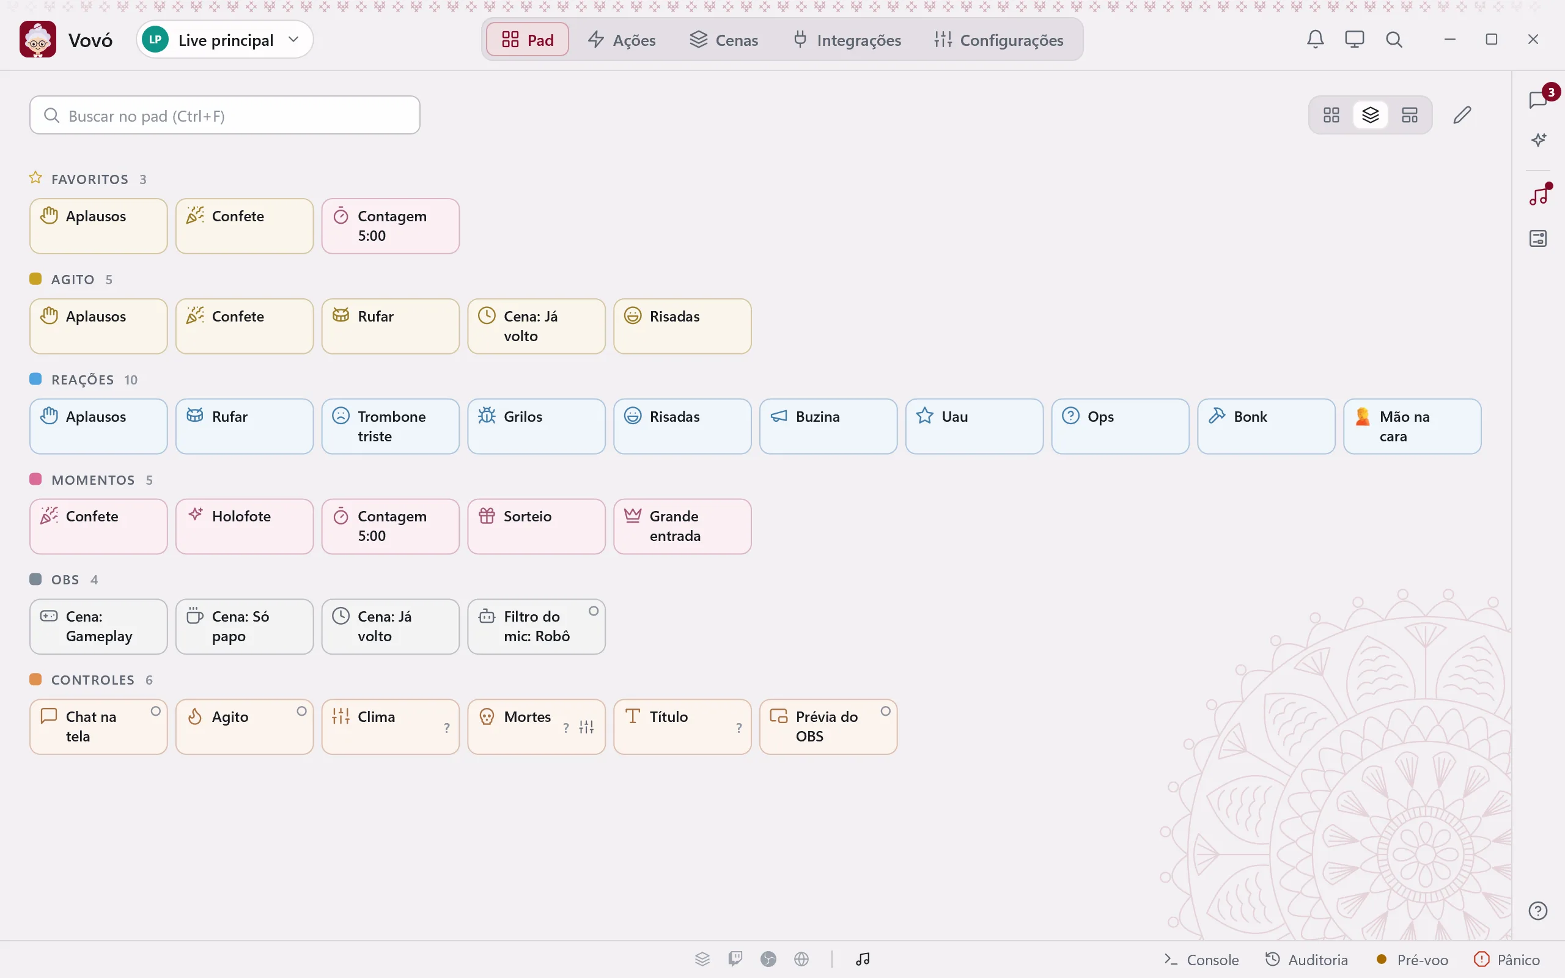Viewport: 1565px width, 978px height.
Task: Toggle Prévia do OBS control
Action: (x=828, y=726)
